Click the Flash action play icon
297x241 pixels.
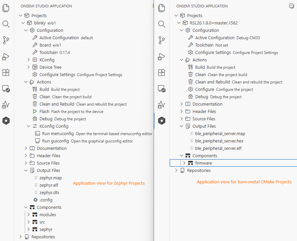coord(34,111)
